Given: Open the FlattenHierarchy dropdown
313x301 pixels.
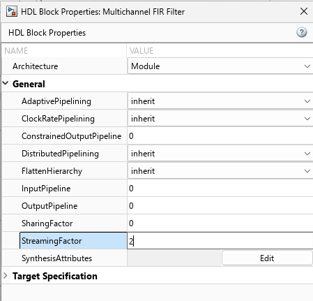Looking at the screenshot, I should [x=220, y=171].
